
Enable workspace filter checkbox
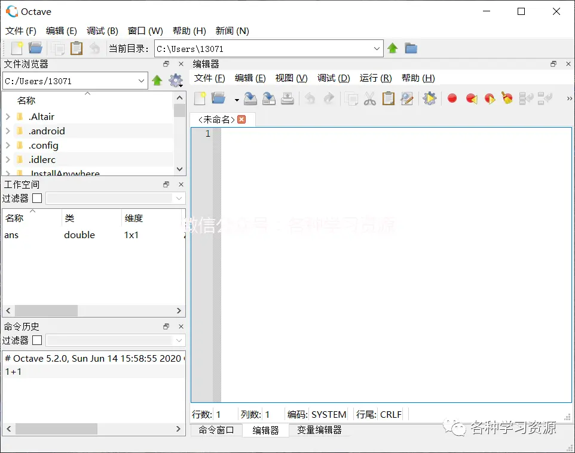click(x=37, y=198)
